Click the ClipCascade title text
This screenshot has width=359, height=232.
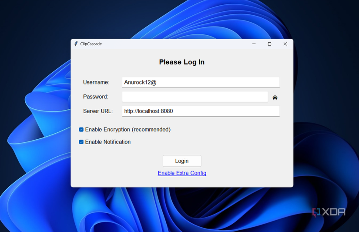(x=91, y=44)
